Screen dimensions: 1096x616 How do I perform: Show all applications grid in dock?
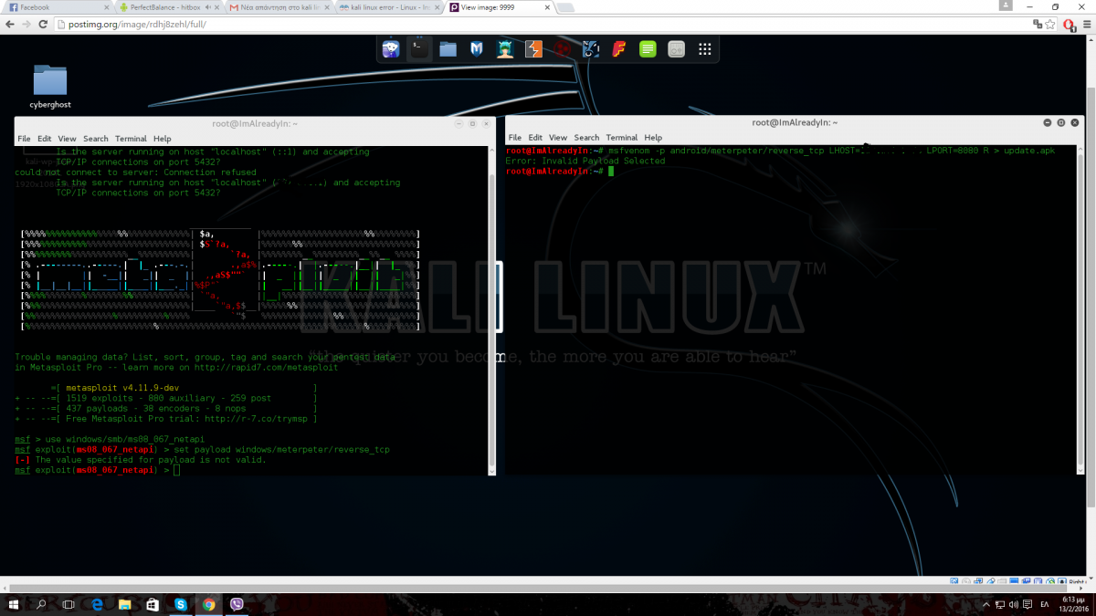(x=705, y=49)
